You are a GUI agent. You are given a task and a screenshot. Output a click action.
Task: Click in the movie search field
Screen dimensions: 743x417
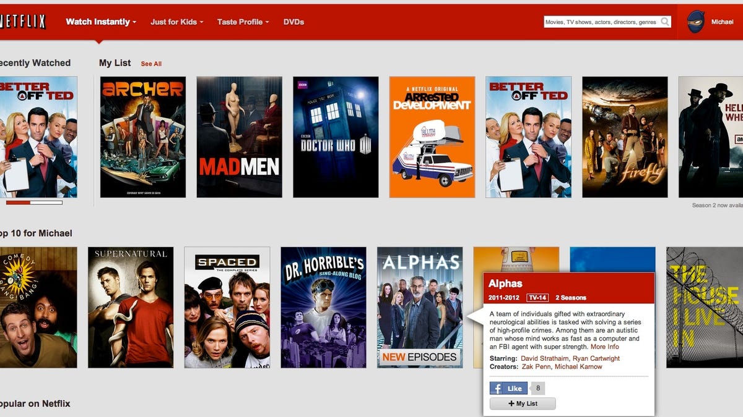coord(601,22)
